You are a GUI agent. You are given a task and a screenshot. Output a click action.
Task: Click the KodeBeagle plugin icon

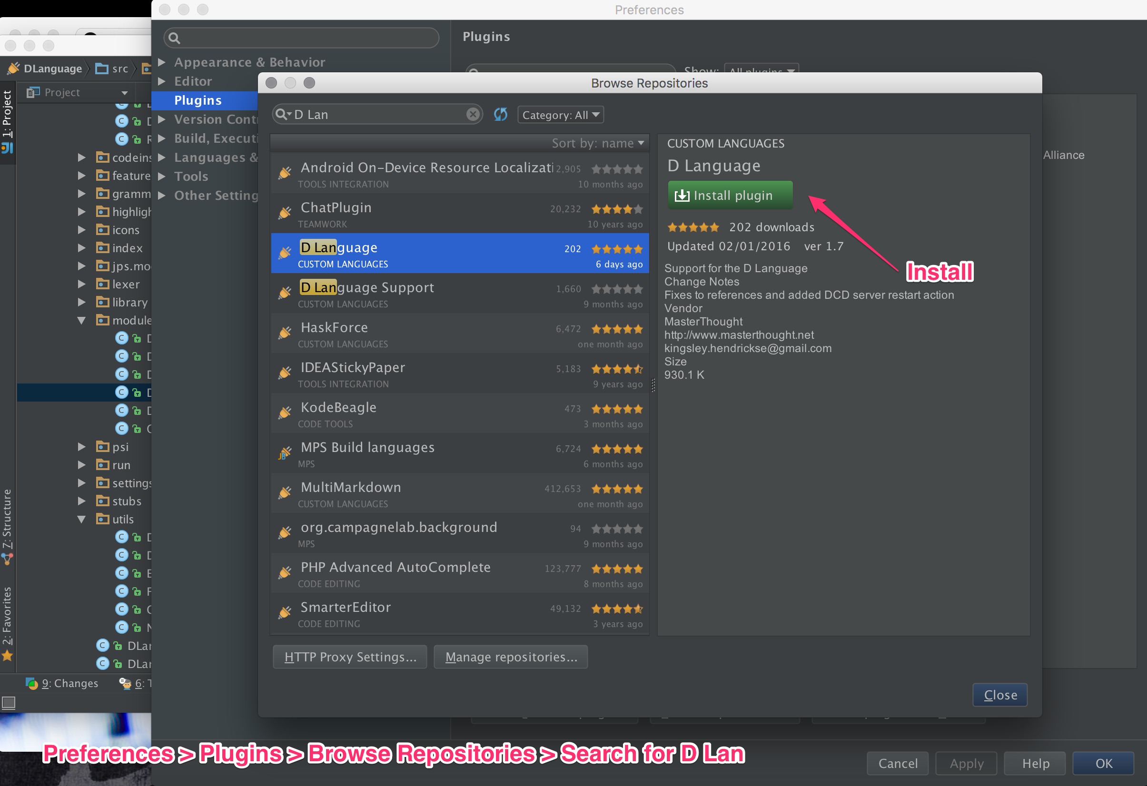pyautogui.click(x=285, y=413)
